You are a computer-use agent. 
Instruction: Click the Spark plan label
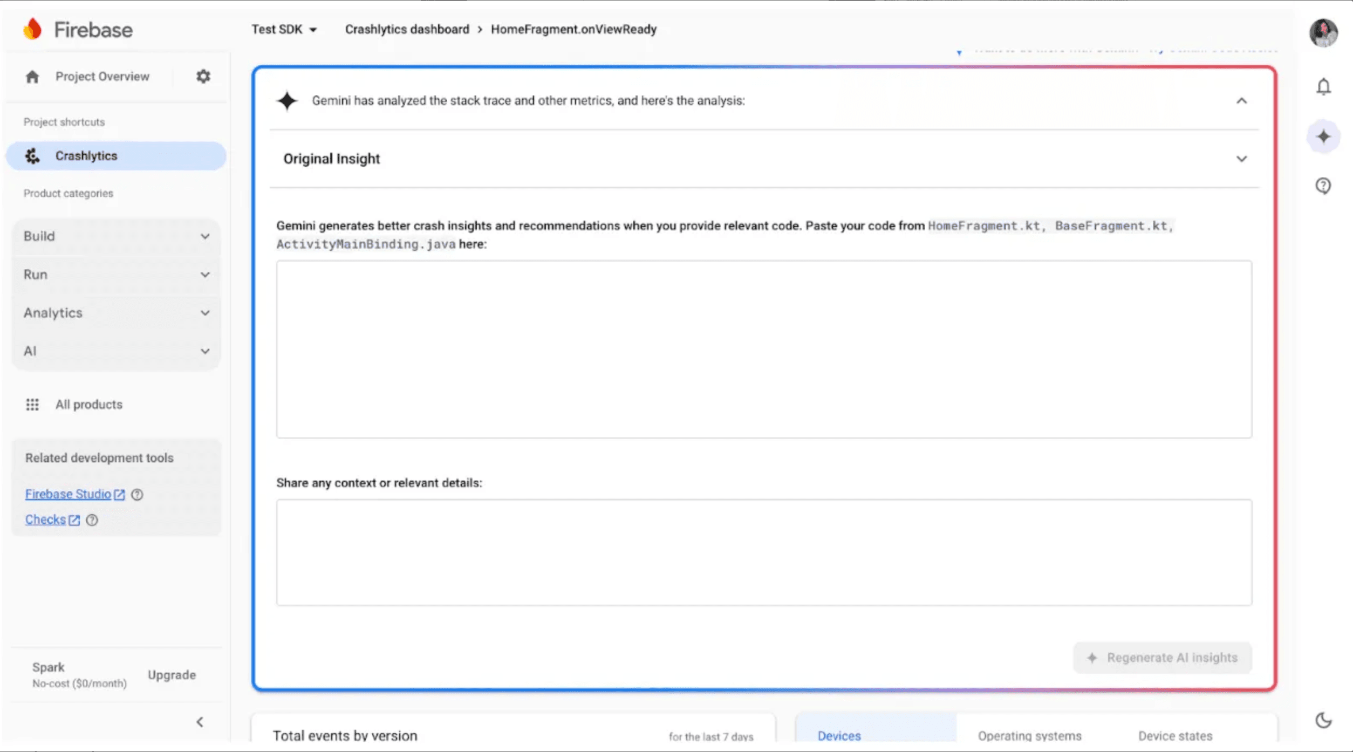coord(48,667)
